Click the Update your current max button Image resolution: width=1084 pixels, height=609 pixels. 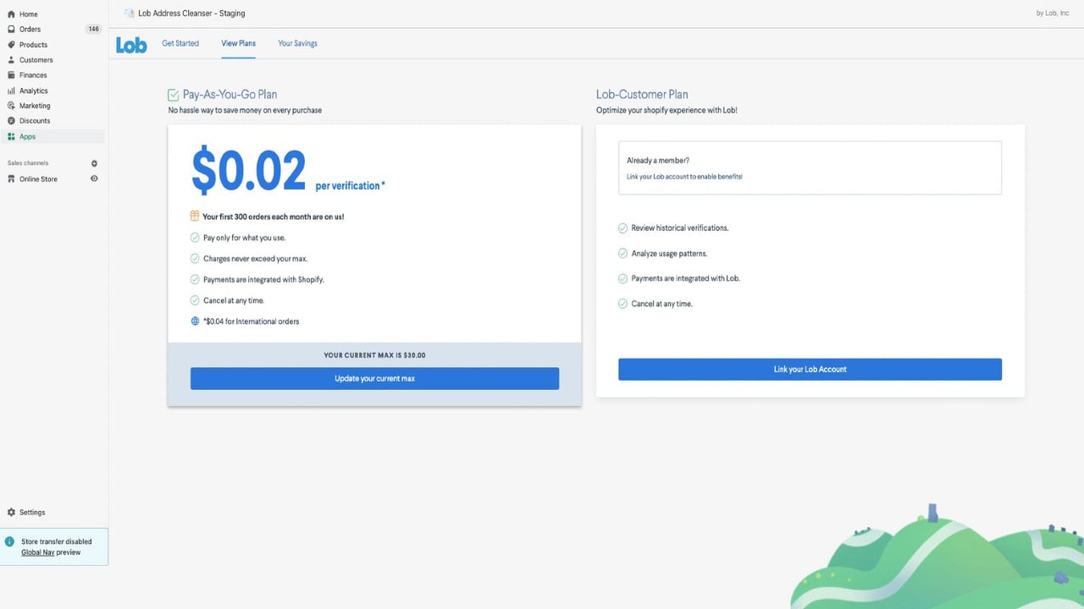coord(374,378)
